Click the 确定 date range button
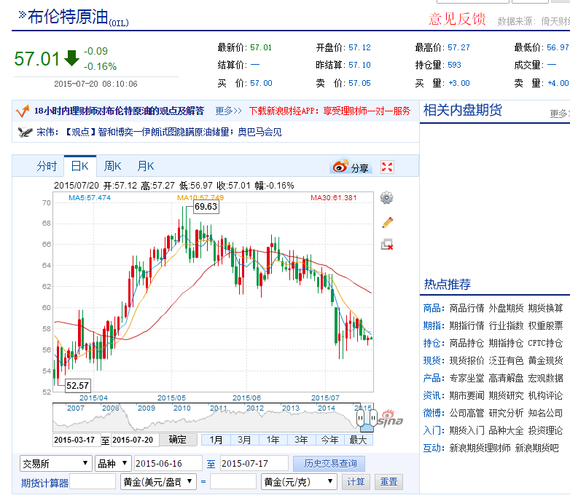This screenshot has width=570, height=498. pos(178,440)
